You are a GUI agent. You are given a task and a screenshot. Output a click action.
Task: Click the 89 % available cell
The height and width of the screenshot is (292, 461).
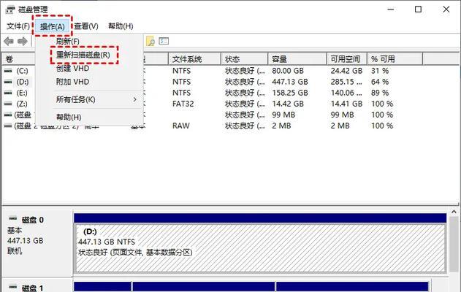click(x=380, y=93)
